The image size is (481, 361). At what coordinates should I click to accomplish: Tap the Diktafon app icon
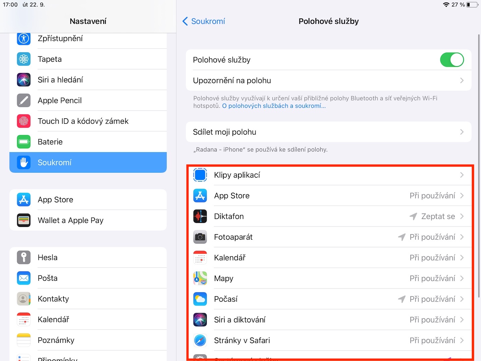tap(200, 216)
